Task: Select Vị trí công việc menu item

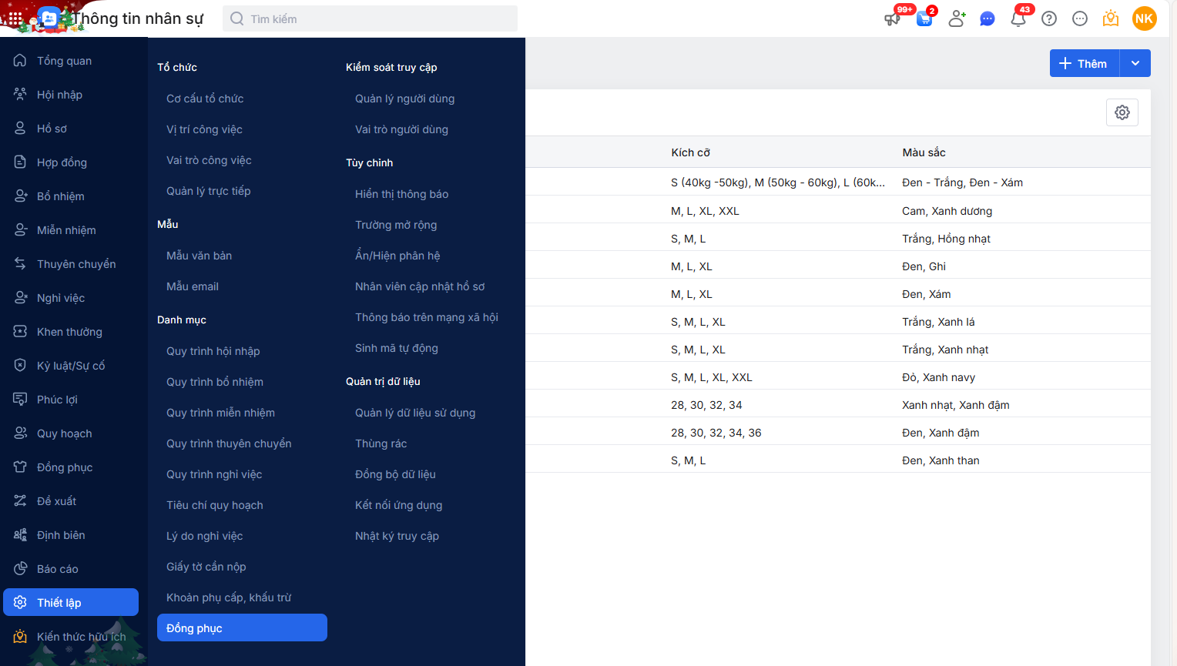Action: pyautogui.click(x=204, y=129)
